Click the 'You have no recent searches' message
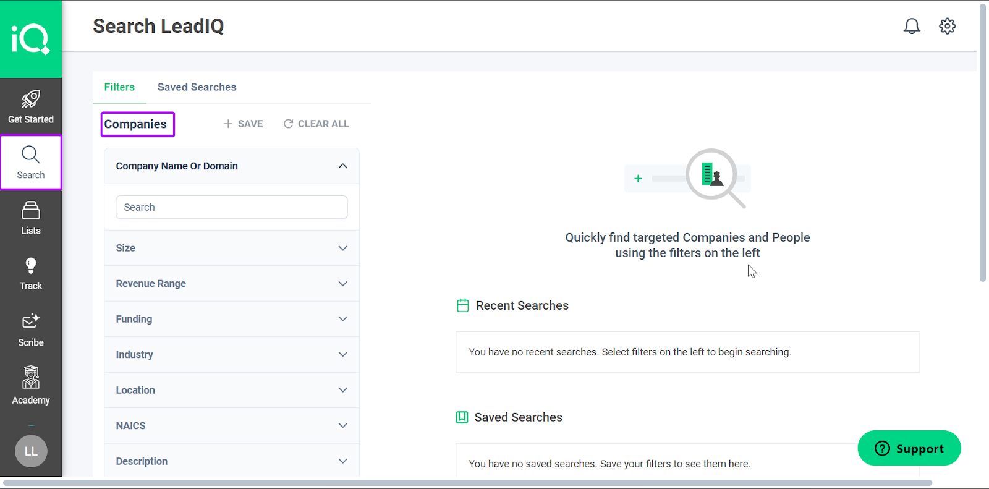This screenshot has height=489, width=989. pos(630,352)
